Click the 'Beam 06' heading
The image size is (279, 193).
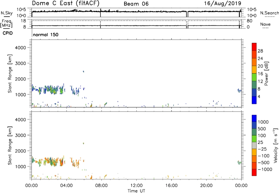tap(136, 4)
